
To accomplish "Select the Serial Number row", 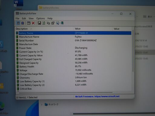I will tap(74, 40).
